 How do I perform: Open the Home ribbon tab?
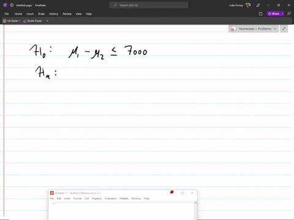[x=18, y=14]
